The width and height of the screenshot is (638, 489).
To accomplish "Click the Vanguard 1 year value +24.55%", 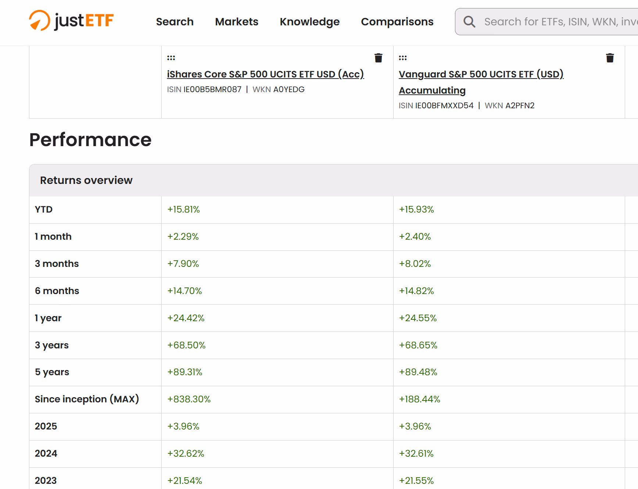I will coord(418,318).
